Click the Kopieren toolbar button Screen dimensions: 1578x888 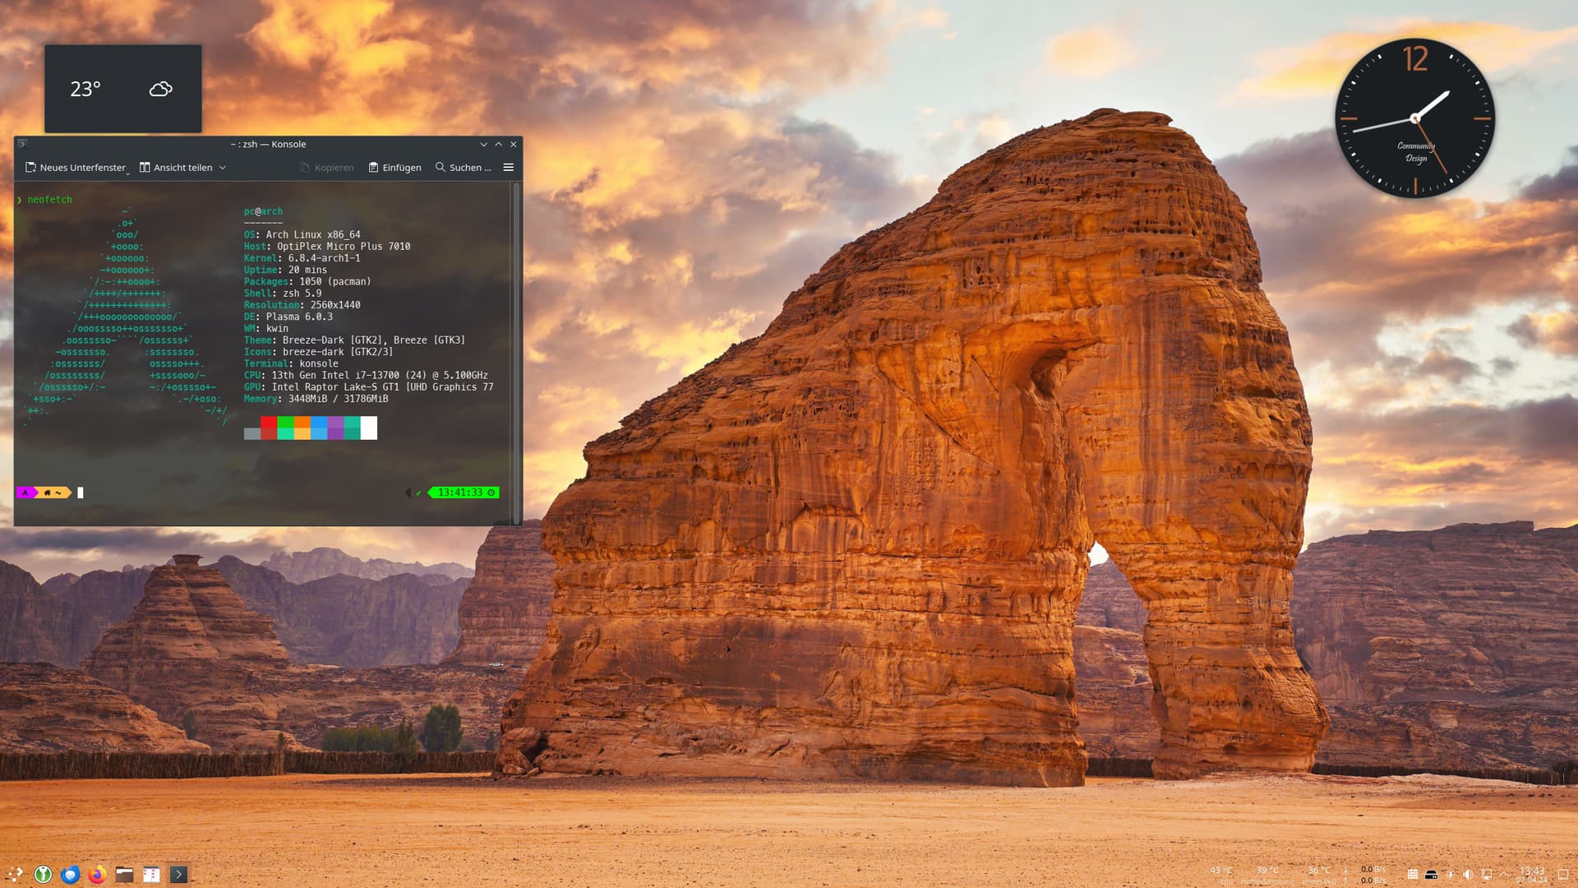pyautogui.click(x=327, y=168)
